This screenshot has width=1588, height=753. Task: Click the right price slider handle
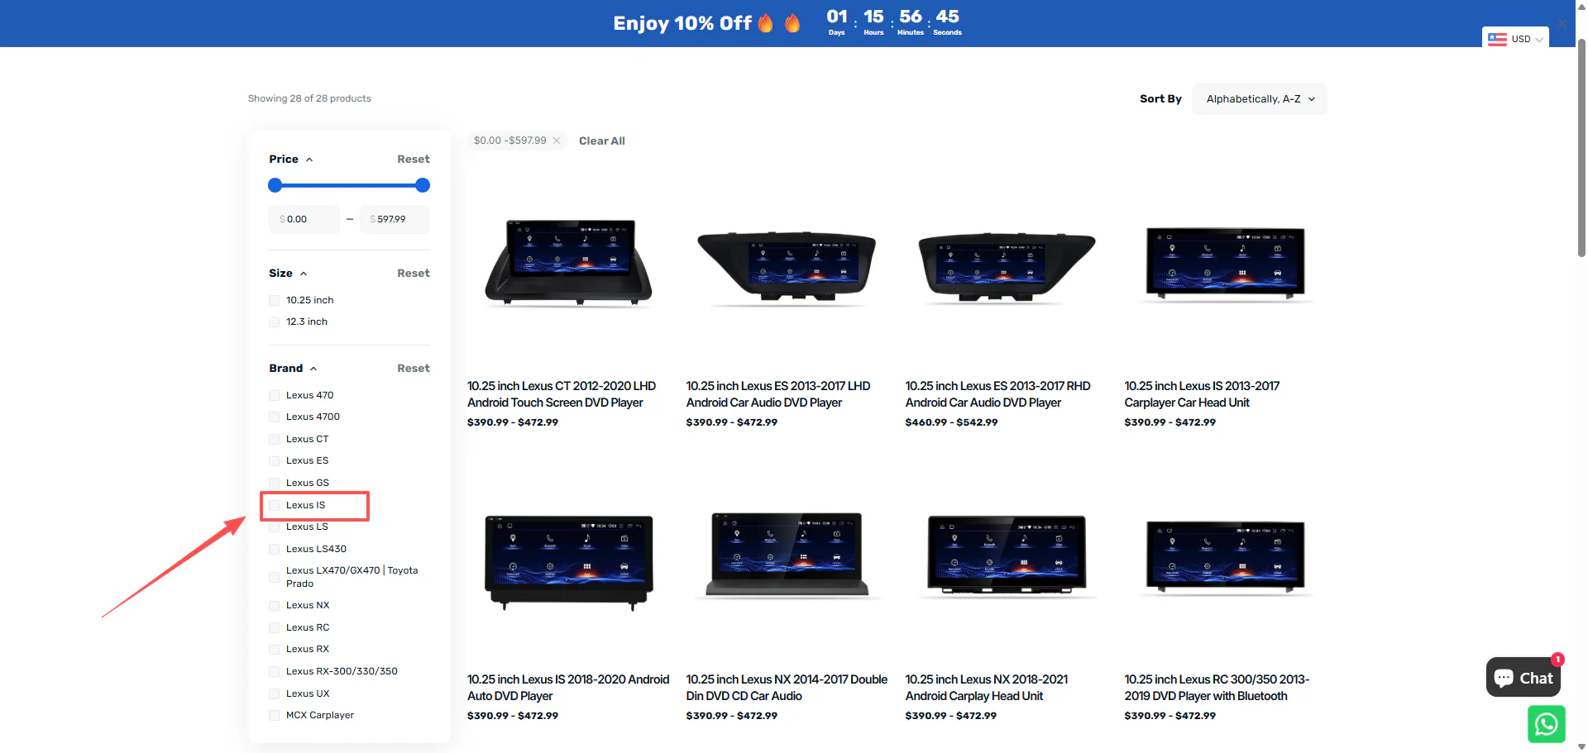(423, 185)
